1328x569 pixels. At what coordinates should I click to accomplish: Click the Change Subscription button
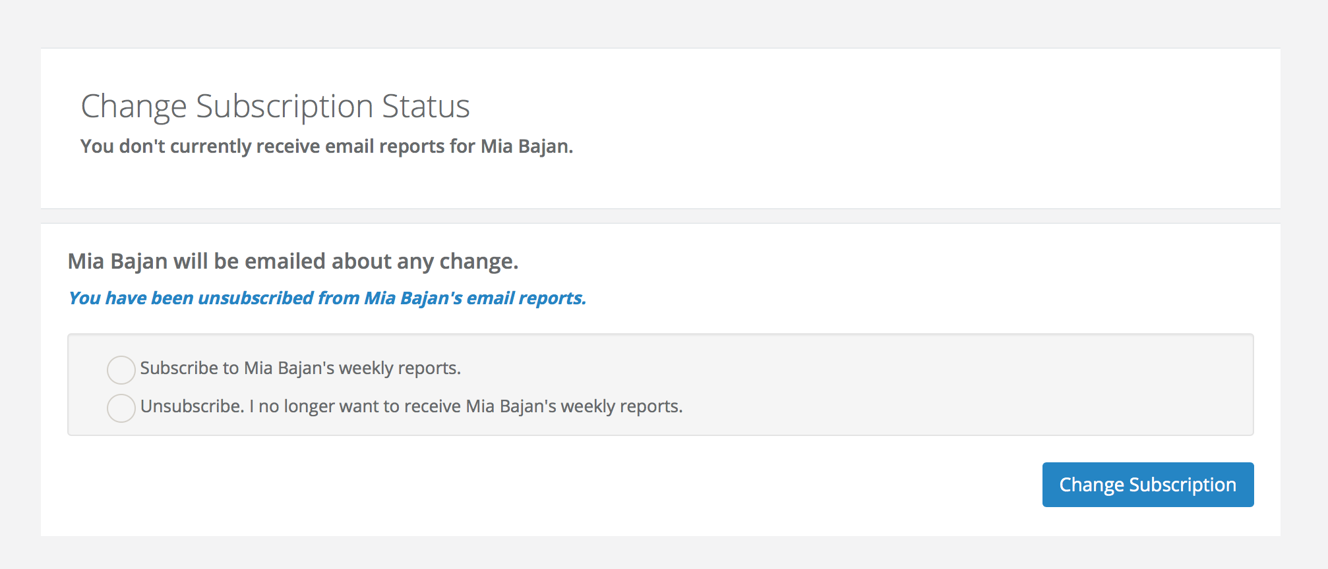pyautogui.click(x=1148, y=485)
